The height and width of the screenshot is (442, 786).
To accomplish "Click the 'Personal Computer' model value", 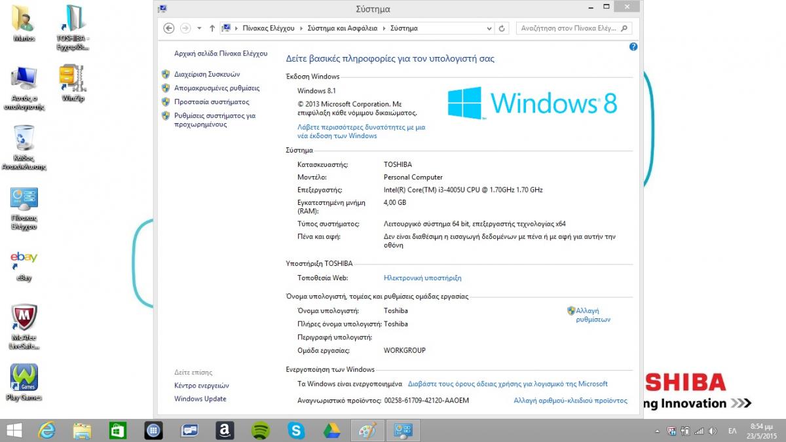I will pyautogui.click(x=413, y=177).
